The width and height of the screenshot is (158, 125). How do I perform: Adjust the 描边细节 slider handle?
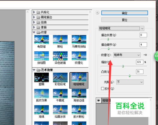108,49
